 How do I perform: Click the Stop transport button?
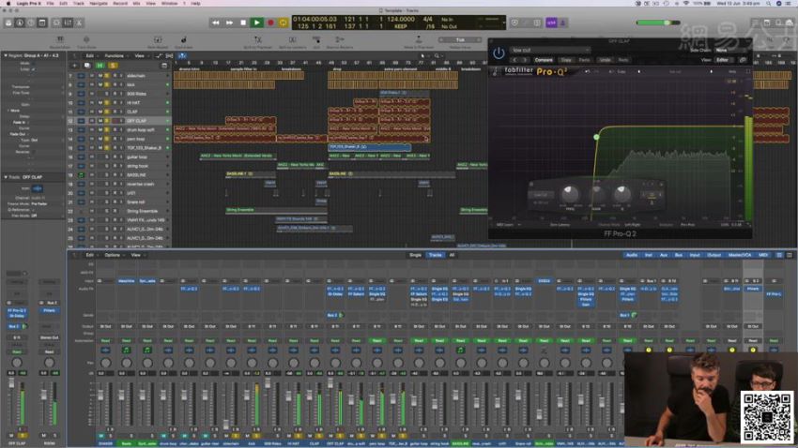click(243, 22)
